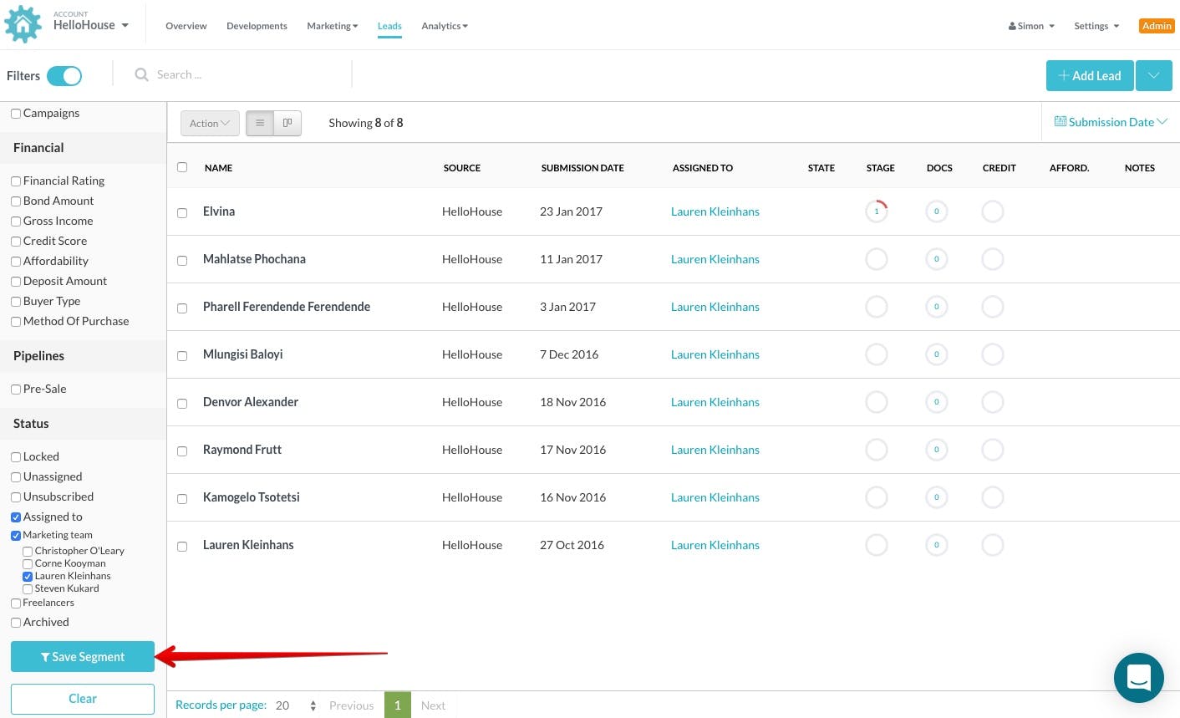
Task: Sort by the NAME column header
Action: coord(219,168)
